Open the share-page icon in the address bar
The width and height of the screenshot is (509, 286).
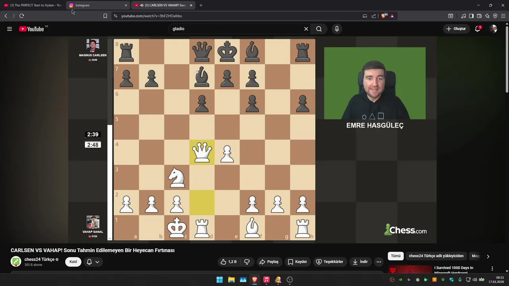(x=374, y=16)
